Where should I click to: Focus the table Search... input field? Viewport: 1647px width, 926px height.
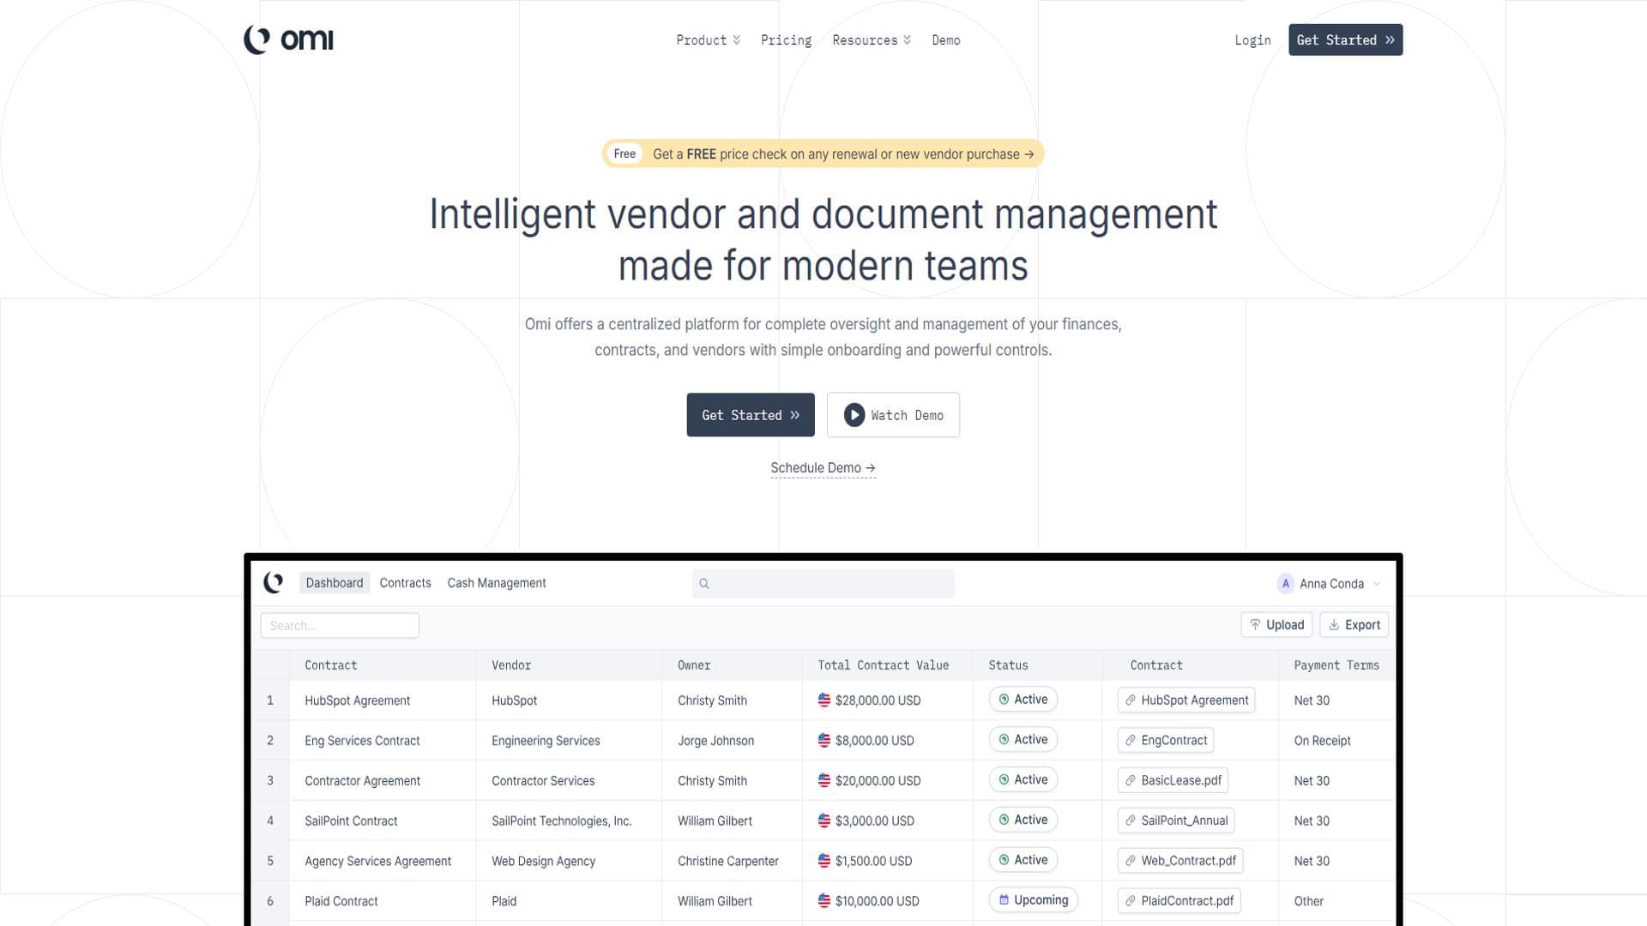(x=340, y=626)
